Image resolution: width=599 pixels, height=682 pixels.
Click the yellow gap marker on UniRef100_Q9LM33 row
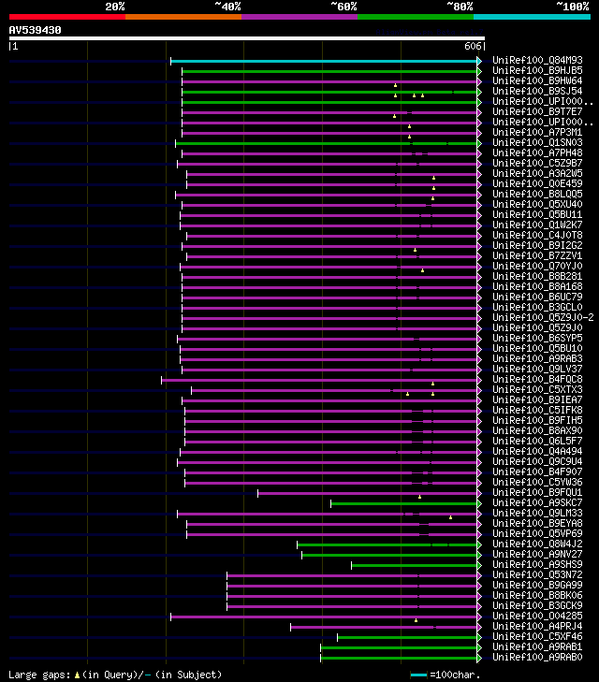(x=451, y=517)
